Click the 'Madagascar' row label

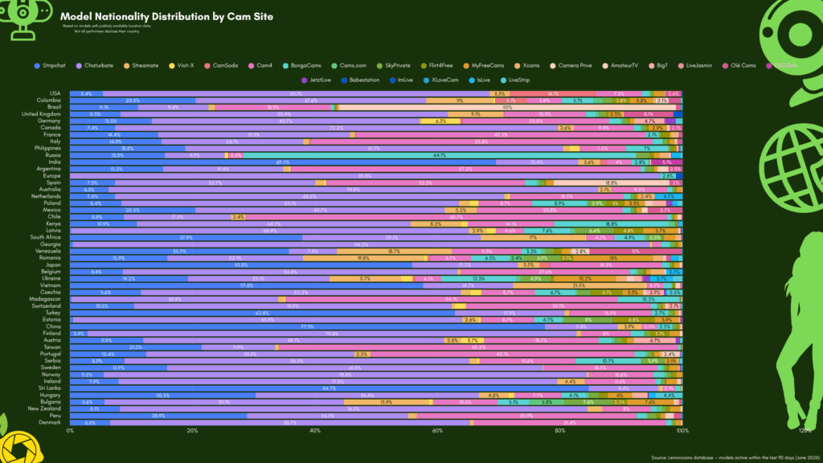coord(45,299)
